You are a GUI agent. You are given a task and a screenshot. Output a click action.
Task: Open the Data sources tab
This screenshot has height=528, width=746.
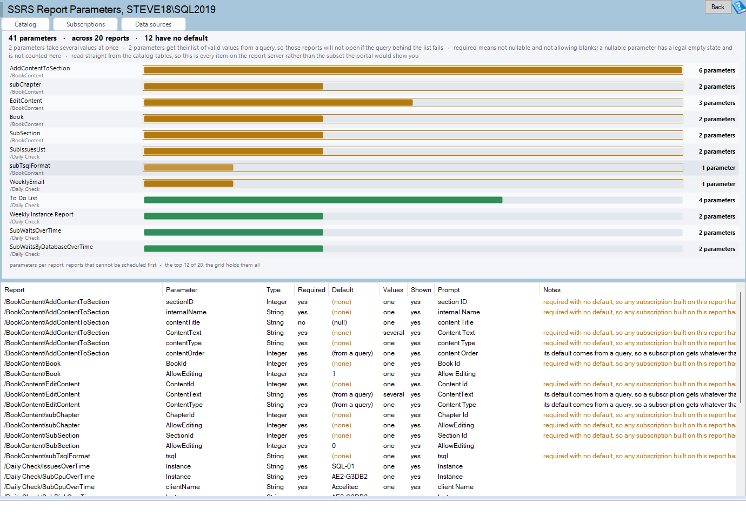point(153,24)
